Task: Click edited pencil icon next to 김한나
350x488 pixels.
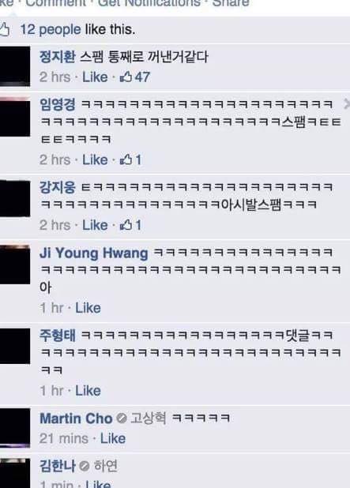Action: 84,466
